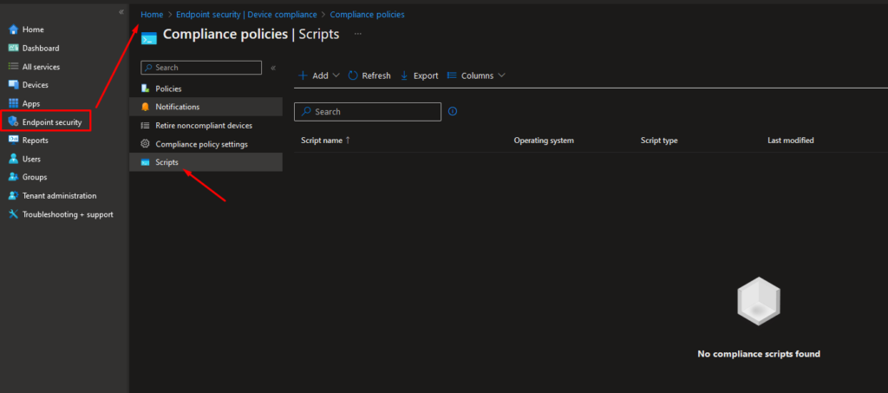The height and width of the screenshot is (393, 888).
Task: Click the info icon beside script search
Action: coord(453,112)
